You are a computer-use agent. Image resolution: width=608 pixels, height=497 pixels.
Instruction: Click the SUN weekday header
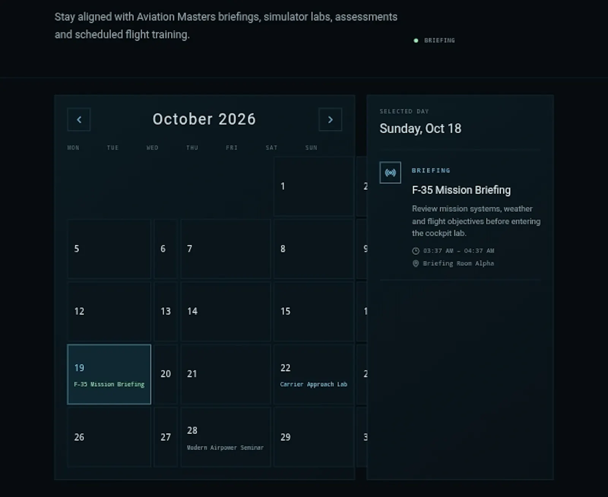(x=311, y=148)
